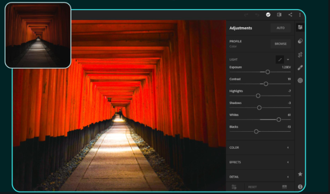This screenshot has width=330, height=194.
Task: Click the Contrast value 19
Action: (x=289, y=79)
